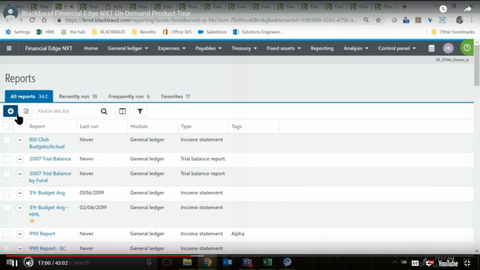Check the 100 Club Budgets/Actual row checkbox
The width and height of the screenshot is (480, 270).
pyautogui.click(x=6, y=140)
